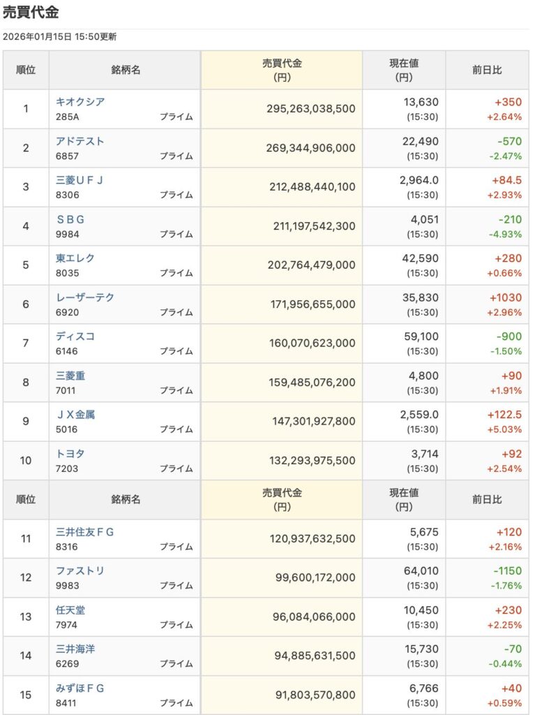
Task: Select the ＪＸ金属 stock link
Action: (x=75, y=415)
